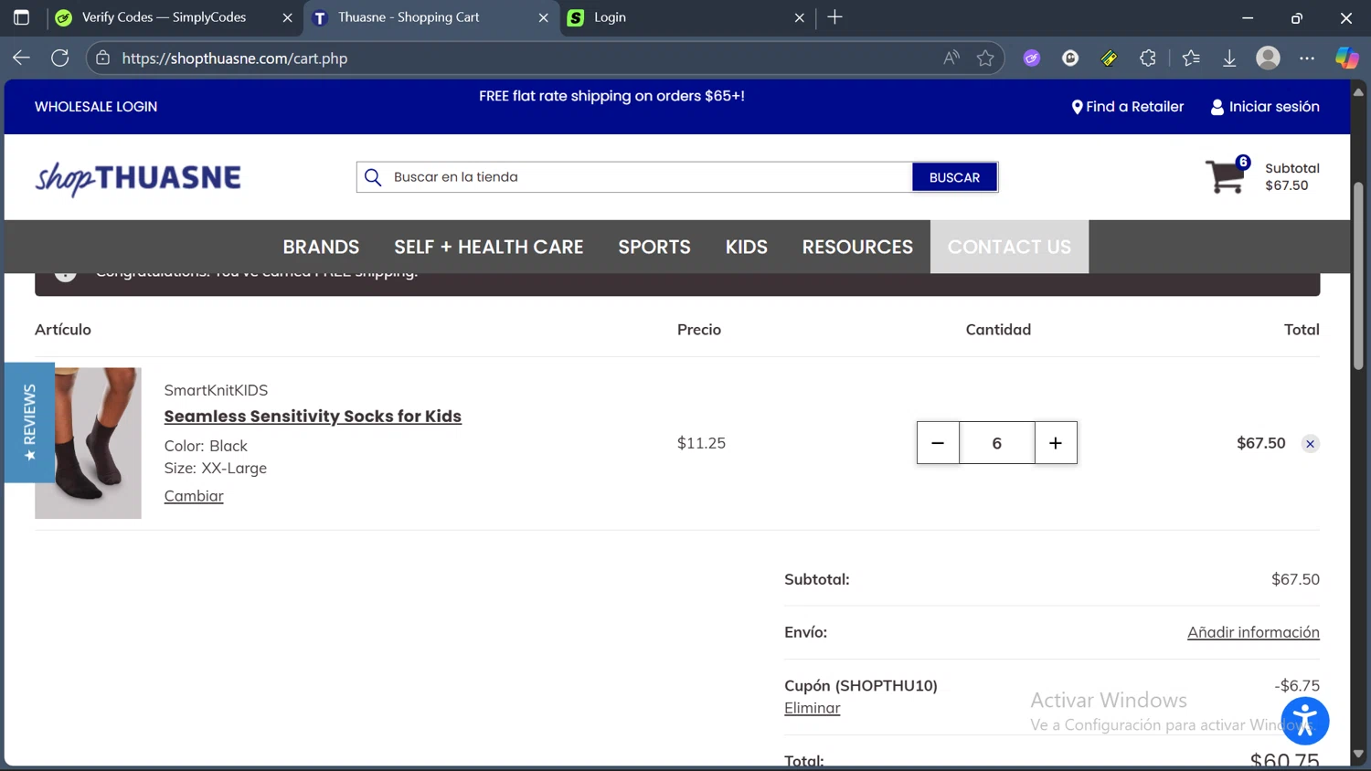
Task: Click the quantity field showing 6
Action: coord(997,443)
